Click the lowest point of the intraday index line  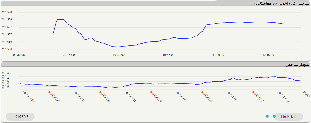click(x=117, y=47)
